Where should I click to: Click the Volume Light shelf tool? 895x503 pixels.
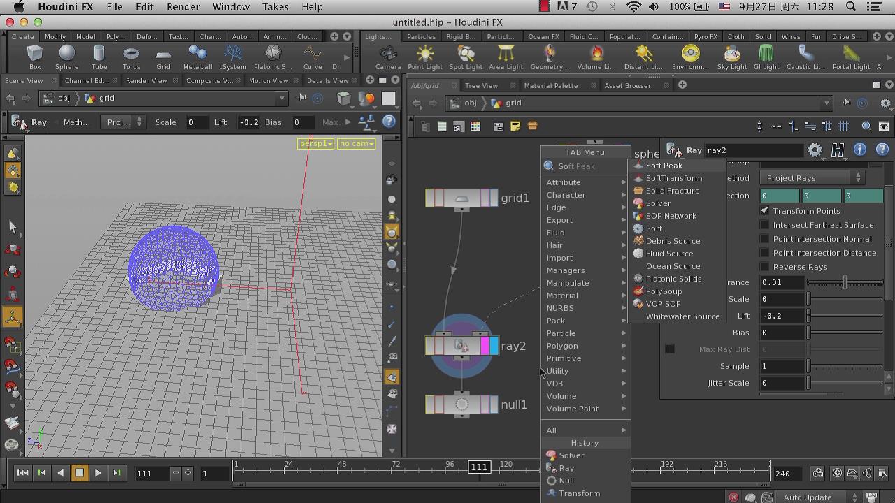[596, 57]
